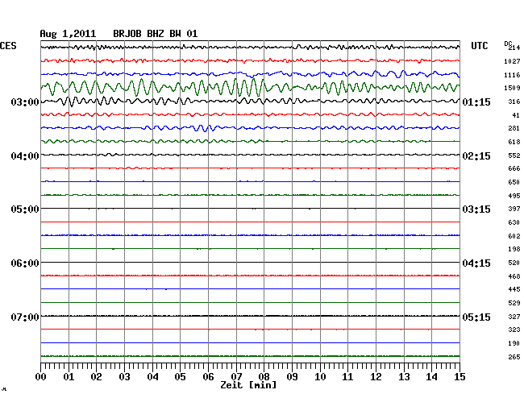
Task: Select the "04:15" UTC time label
Action: coord(476,263)
